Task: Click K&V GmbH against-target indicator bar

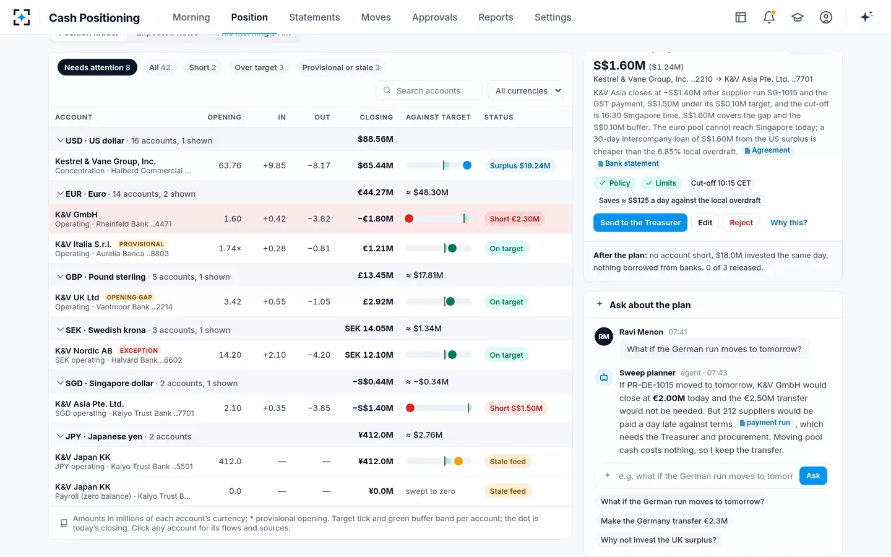Action: [439, 218]
